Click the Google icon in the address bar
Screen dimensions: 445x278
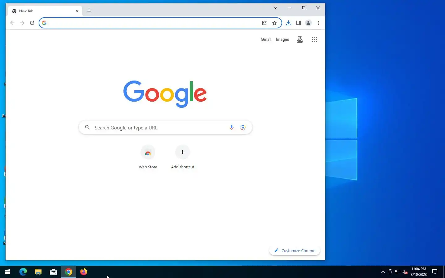pos(44,23)
